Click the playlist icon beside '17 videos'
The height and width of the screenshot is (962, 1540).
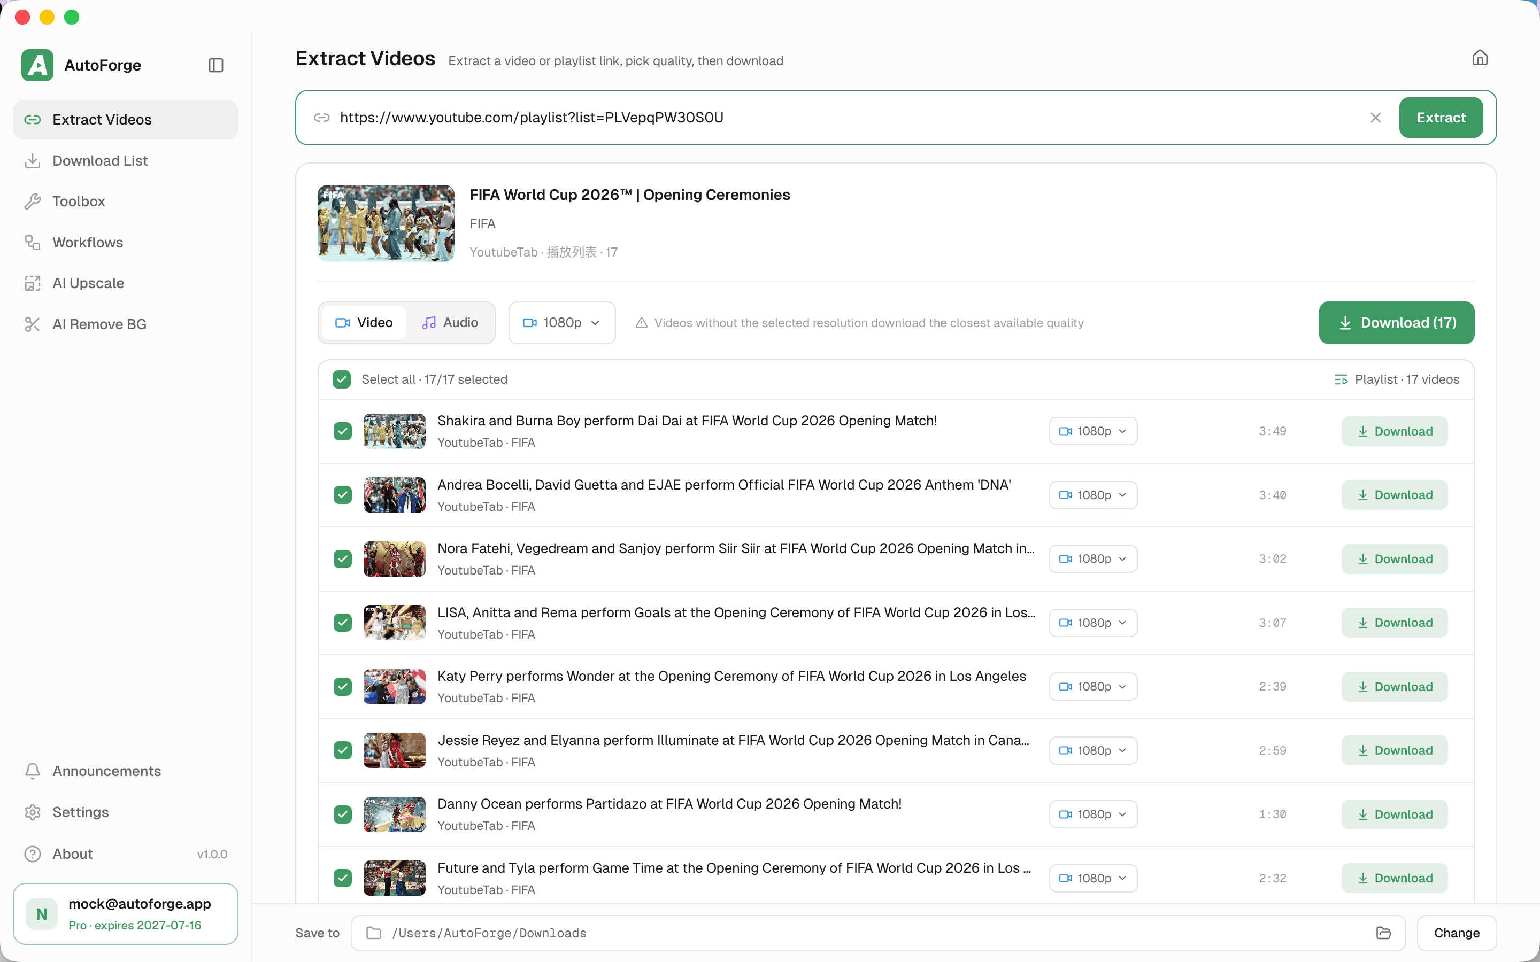tap(1341, 380)
